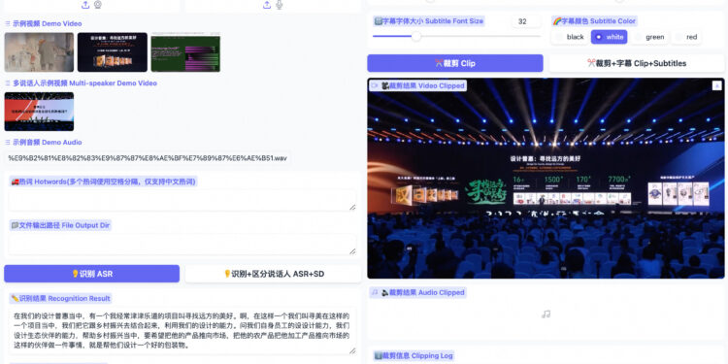Open the green-background demo video thumbnail

pyautogui.click(x=185, y=52)
